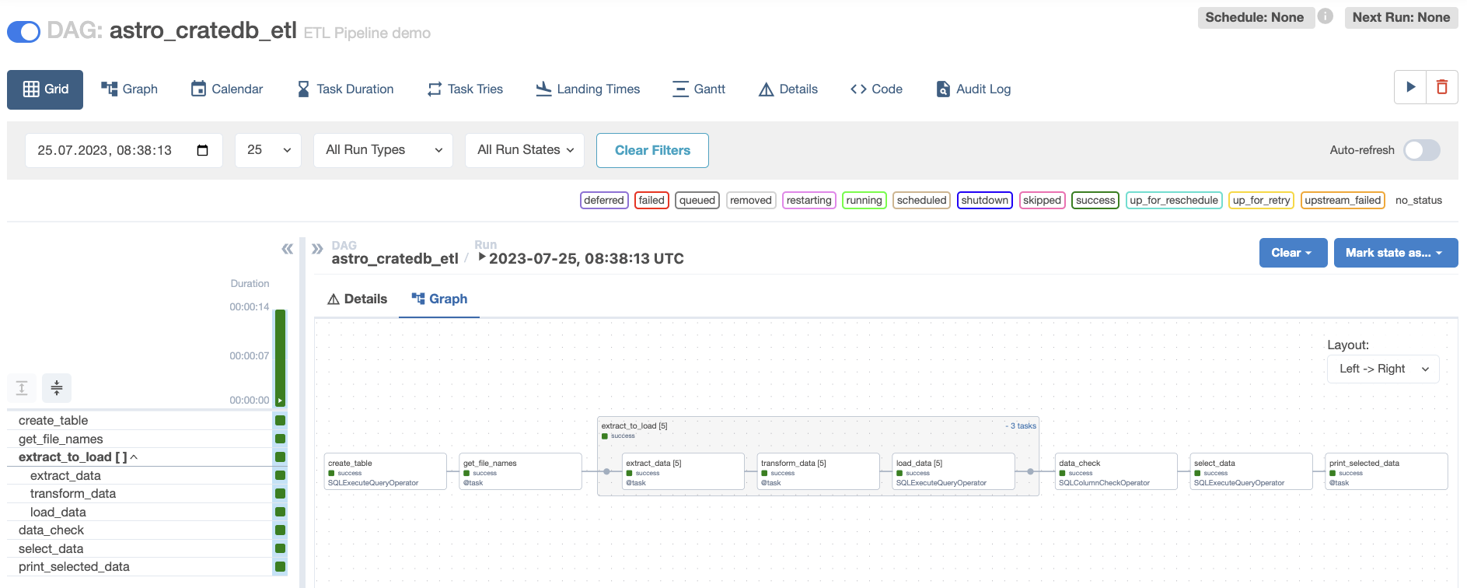This screenshot has height=588, width=1467.
Task: Click the expand all task groups icon
Action: coord(22,387)
